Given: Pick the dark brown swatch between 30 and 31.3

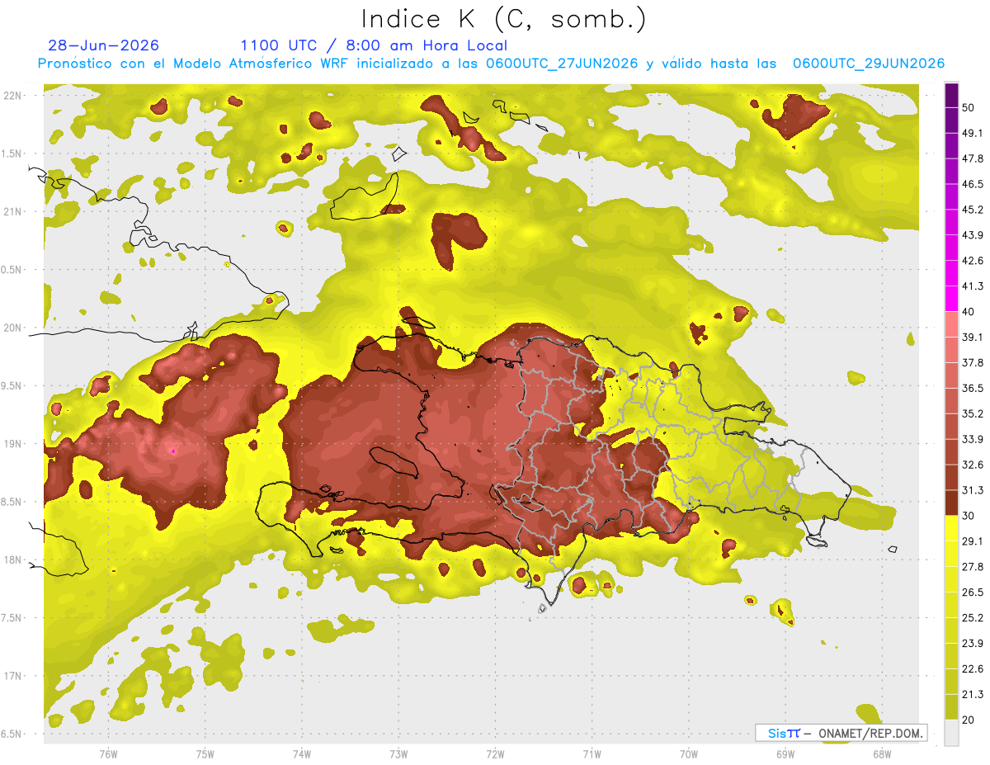Looking at the screenshot, I should [x=951, y=503].
